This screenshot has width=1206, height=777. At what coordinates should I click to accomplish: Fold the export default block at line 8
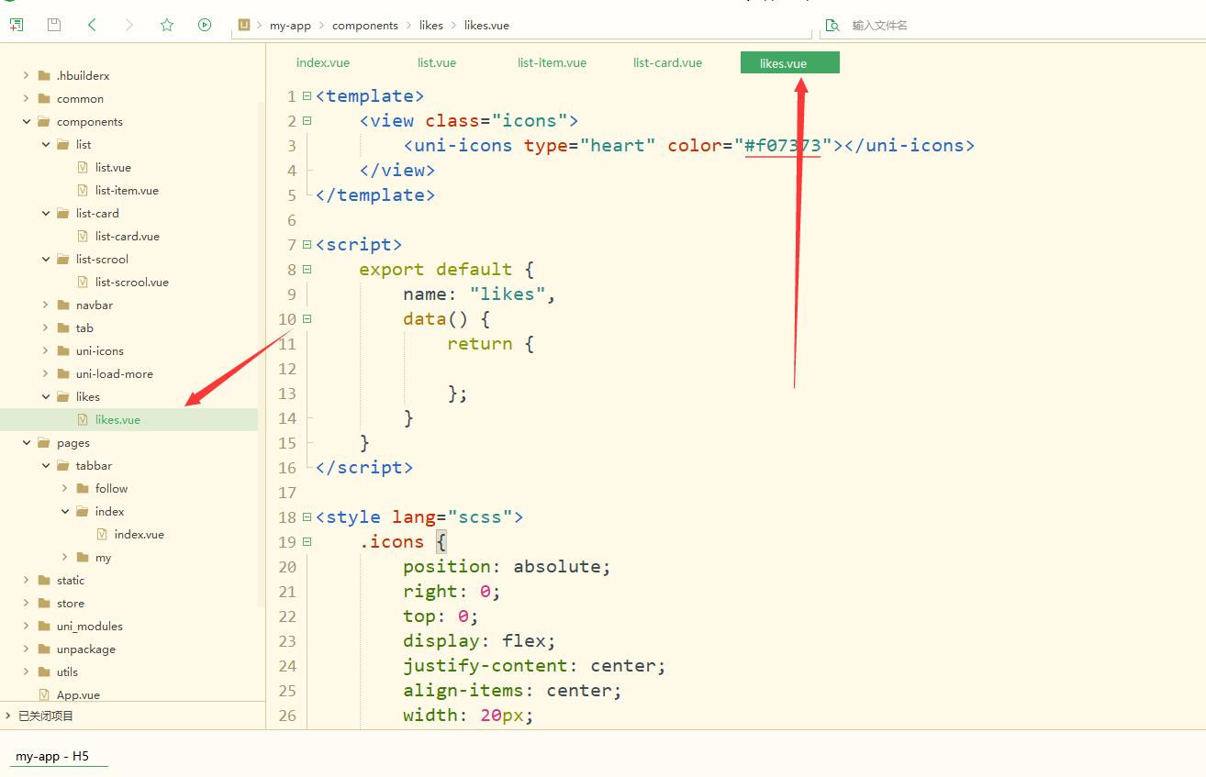(x=307, y=269)
